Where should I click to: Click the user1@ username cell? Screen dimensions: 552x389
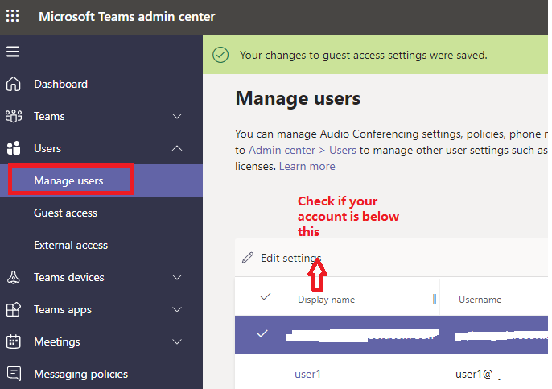point(473,374)
